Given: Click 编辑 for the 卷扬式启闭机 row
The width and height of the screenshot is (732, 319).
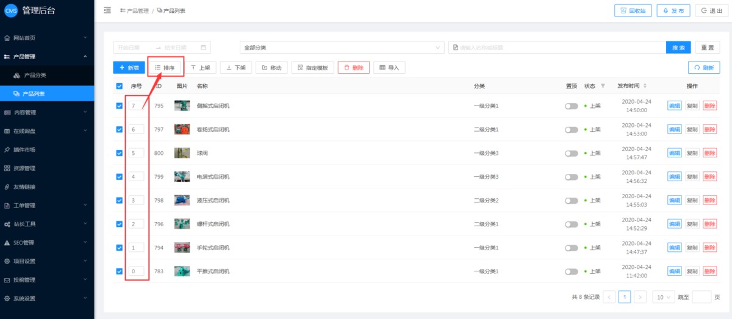Looking at the screenshot, I should (675, 129).
